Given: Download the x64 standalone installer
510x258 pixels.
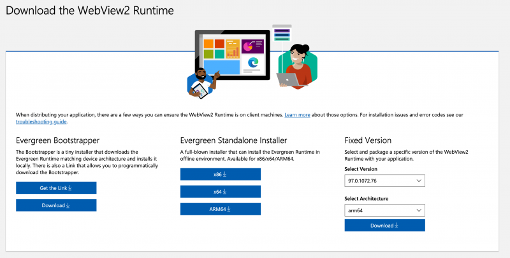Looking at the screenshot, I should tap(221, 191).
